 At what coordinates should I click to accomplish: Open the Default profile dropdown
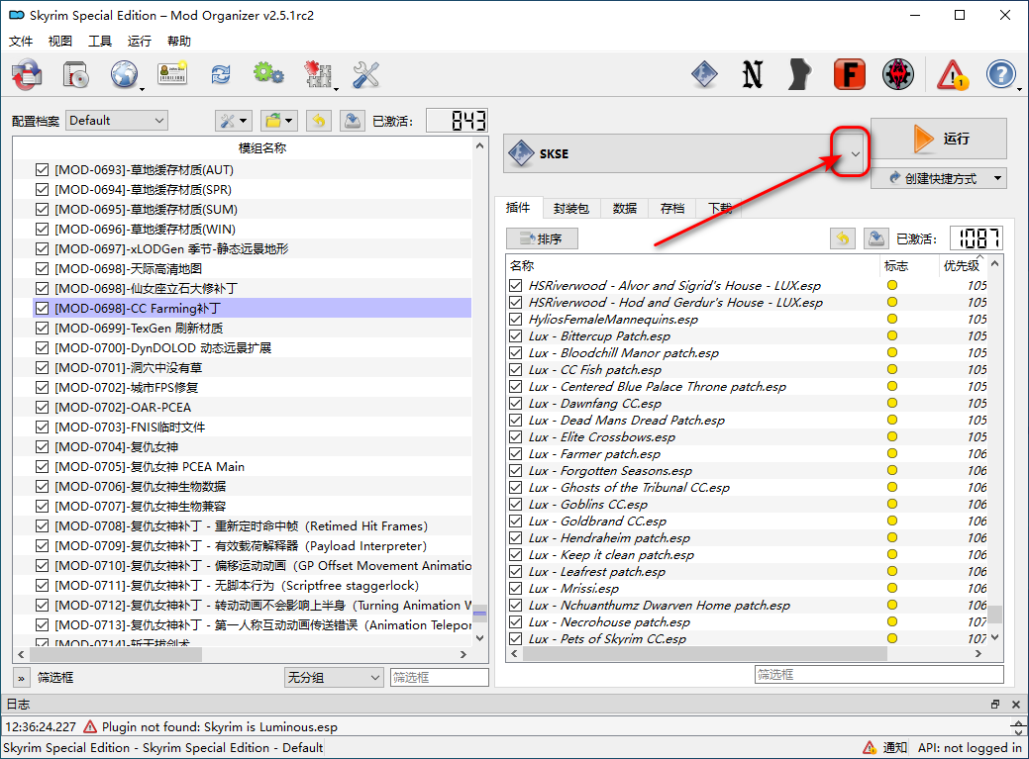point(117,121)
